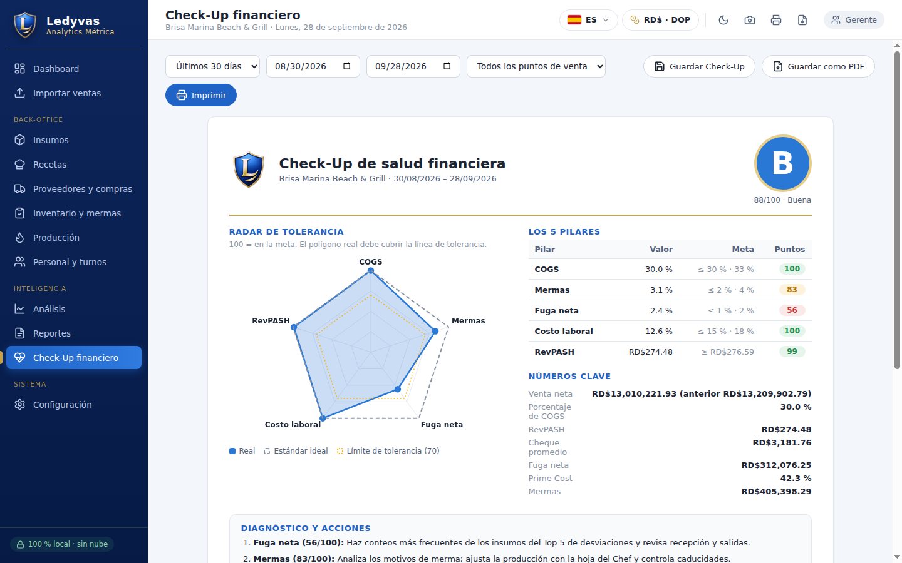The image size is (902, 563).
Task: Click the Configuración gear icon
Action: [x=20, y=405]
